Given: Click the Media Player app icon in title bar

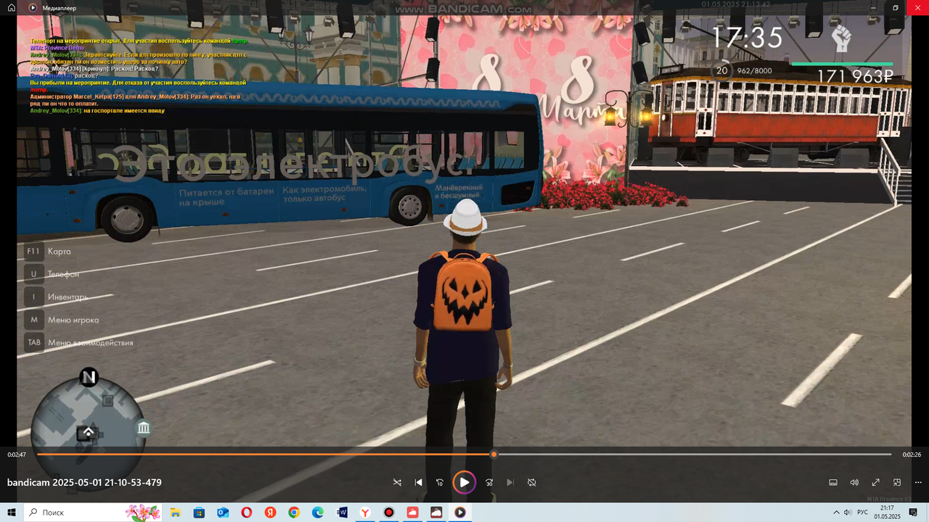Looking at the screenshot, I should click(x=33, y=7).
